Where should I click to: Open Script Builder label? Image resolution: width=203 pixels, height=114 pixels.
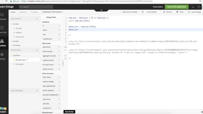(x=152, y=12)
